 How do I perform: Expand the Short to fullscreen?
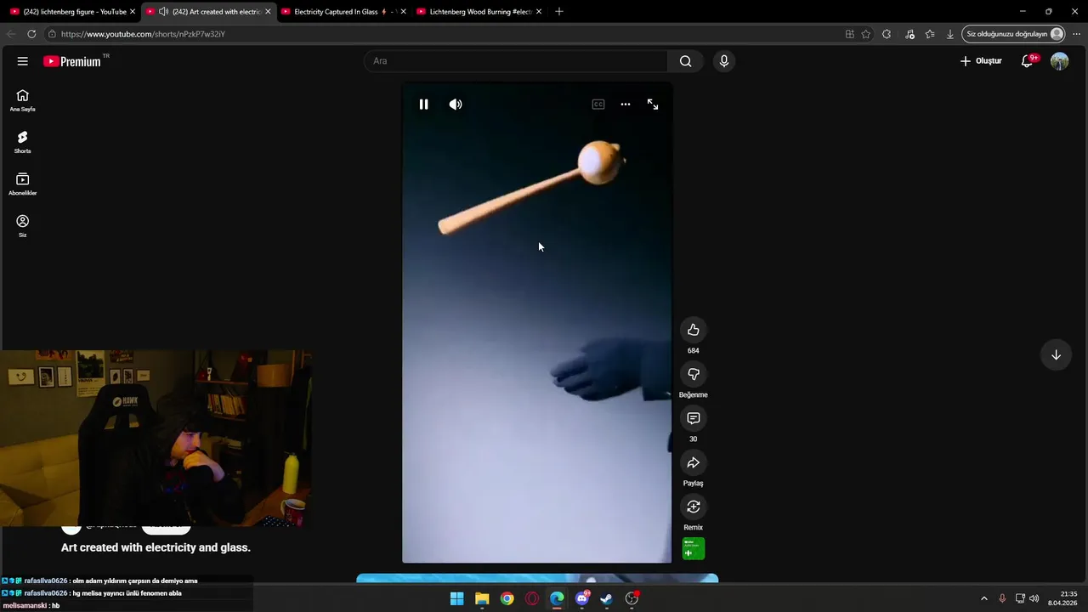653,105
